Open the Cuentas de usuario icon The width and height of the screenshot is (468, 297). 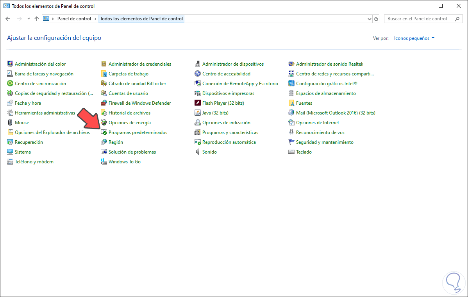[x=104, y=93]
